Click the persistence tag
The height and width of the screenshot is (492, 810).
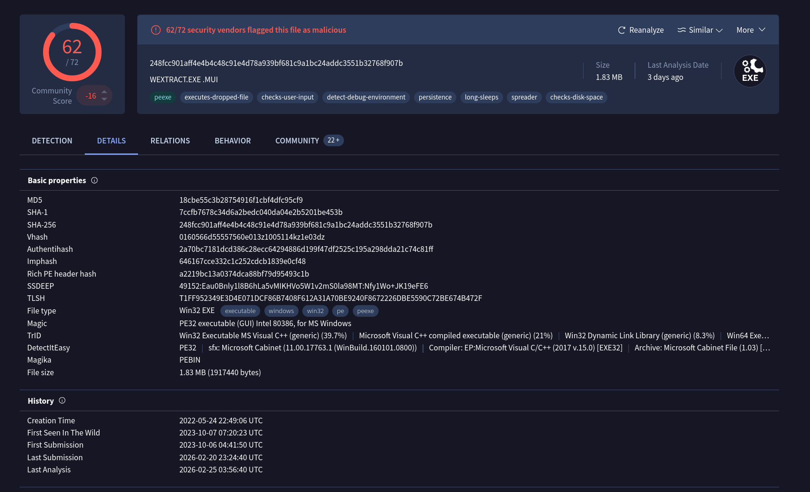[435, 97]
